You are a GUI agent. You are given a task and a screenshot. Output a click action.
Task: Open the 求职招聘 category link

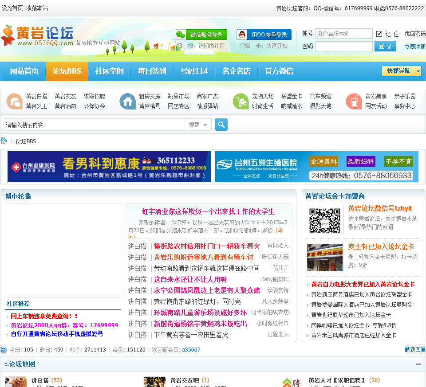[x=94, y=96]
